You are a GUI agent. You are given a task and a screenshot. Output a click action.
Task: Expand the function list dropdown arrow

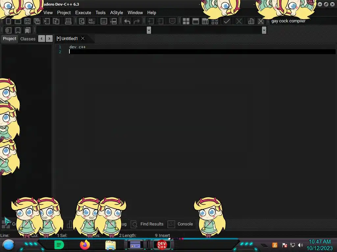264,30
